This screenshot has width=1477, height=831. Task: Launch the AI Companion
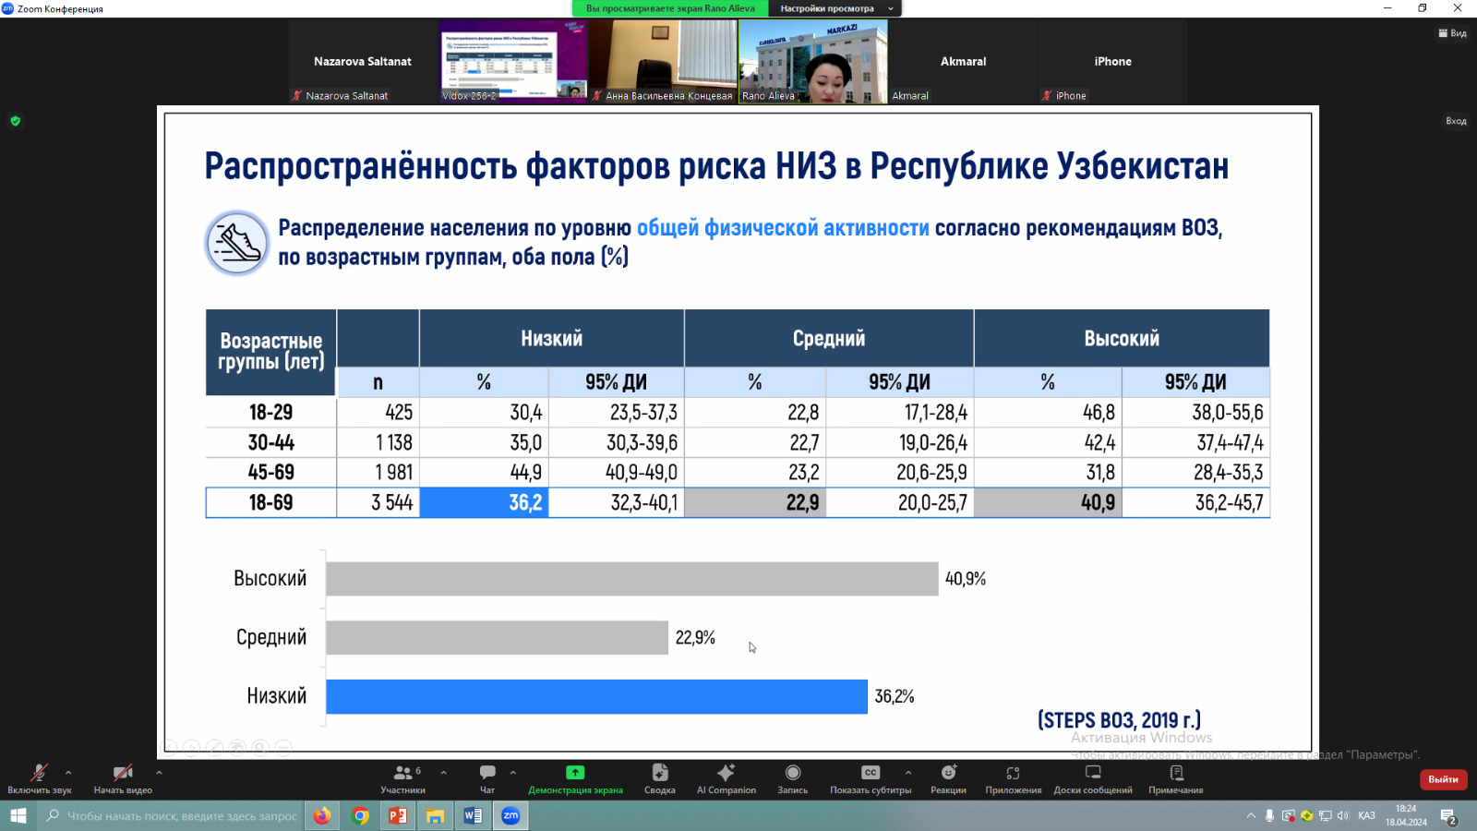(726, 774)
